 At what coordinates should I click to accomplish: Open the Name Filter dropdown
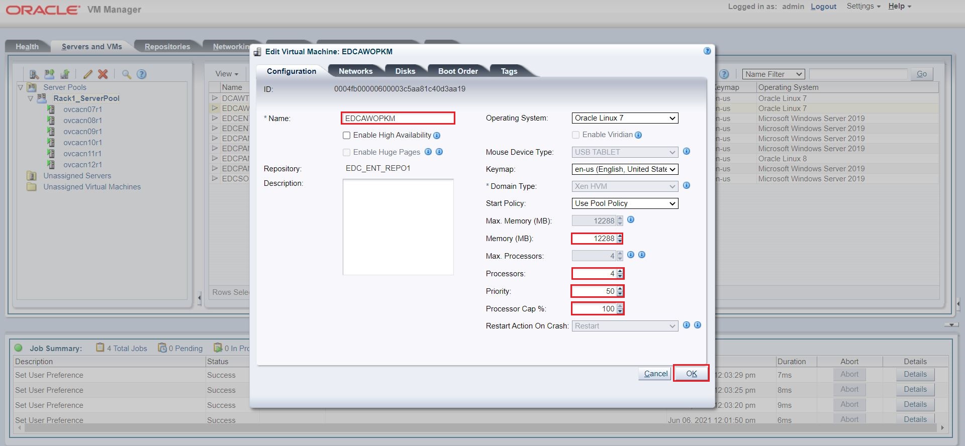click(x=774, y=74)
